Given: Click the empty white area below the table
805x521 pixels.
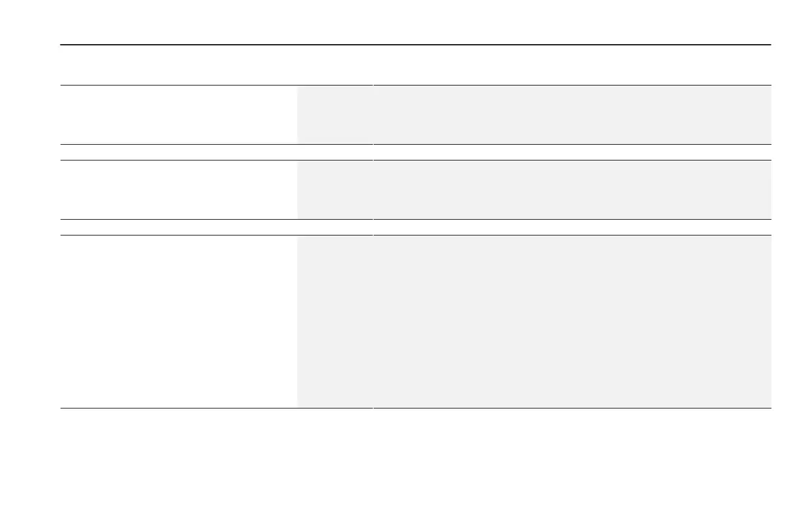Looking at the screenshot, I should [402, 465].
